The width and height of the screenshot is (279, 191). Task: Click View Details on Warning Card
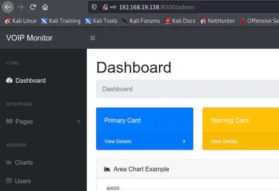pyautogui.click(x=224, y=141)
